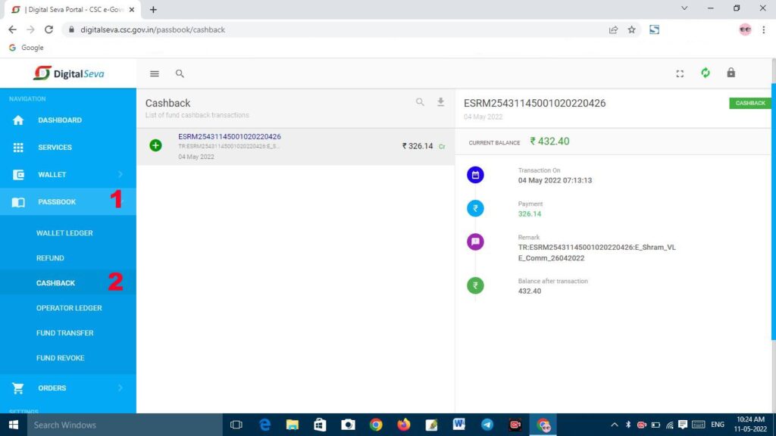
Task: Open Services in navigation
Action: click(55, 148)
